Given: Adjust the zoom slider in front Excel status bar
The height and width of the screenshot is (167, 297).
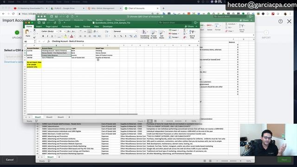Looking at the screenshot, I should tap(174, 121).
